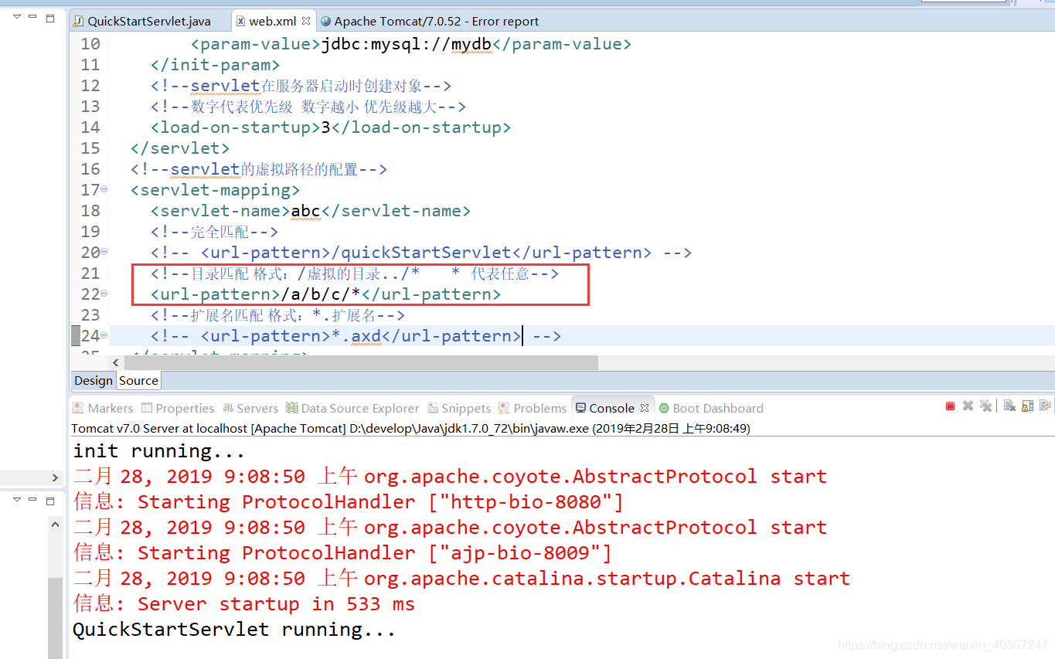Maximize the top left side panel

coord(50,17)
